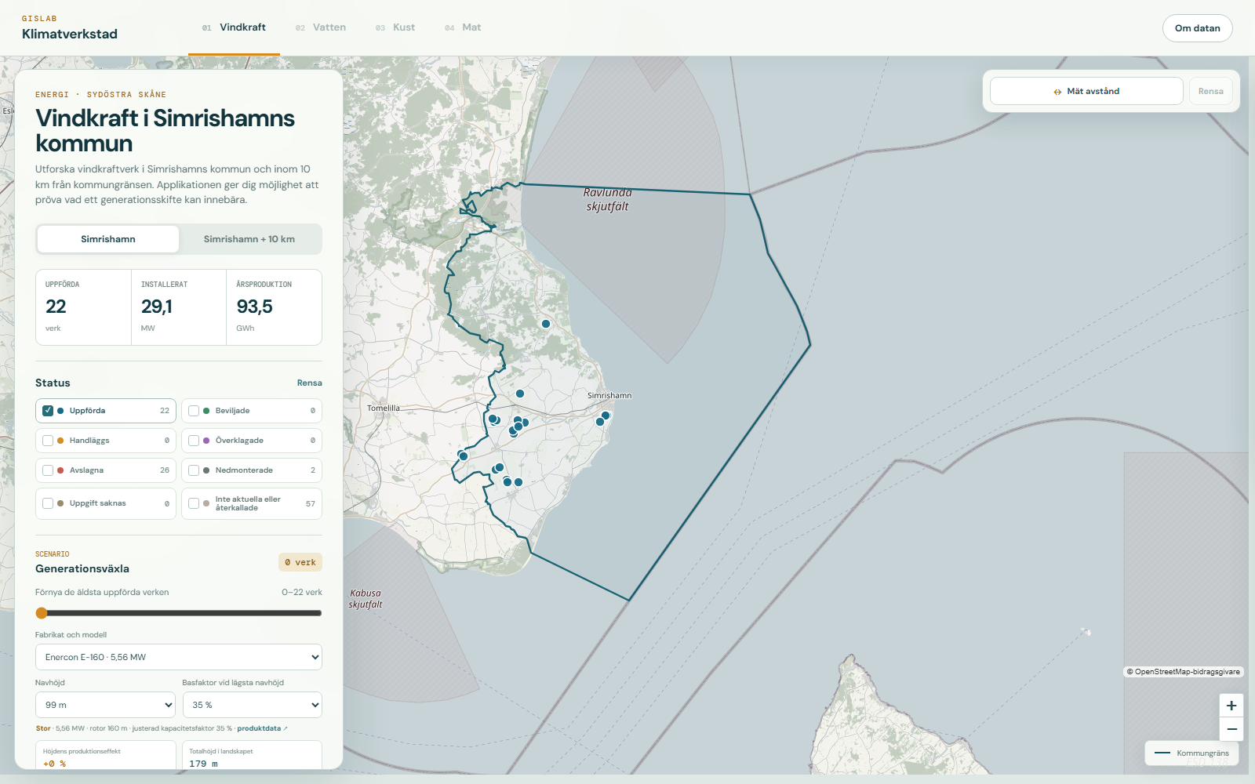Select the Simrishamn area toggle
The height and width of the screenshot is (784, 1255).
point(108,239)
